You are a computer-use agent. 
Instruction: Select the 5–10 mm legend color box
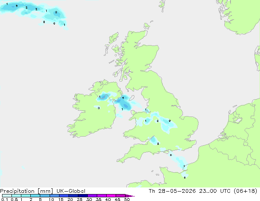pos(45,196)
